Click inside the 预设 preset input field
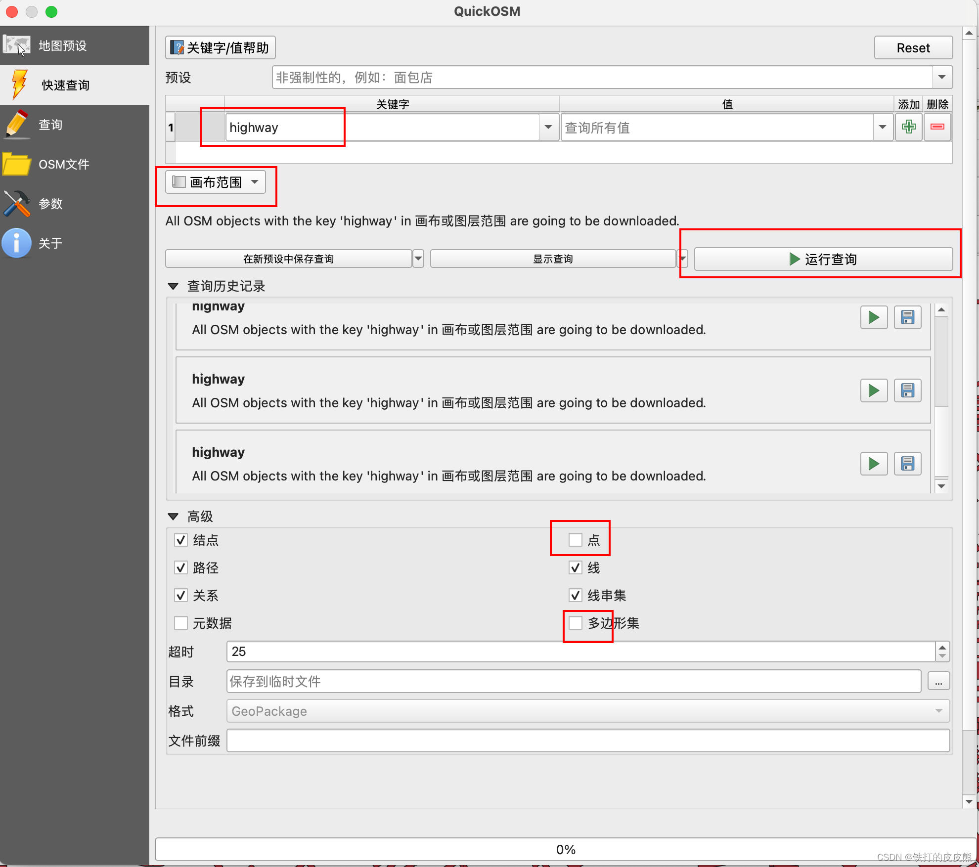979x867 pixels. click(602, 78)
